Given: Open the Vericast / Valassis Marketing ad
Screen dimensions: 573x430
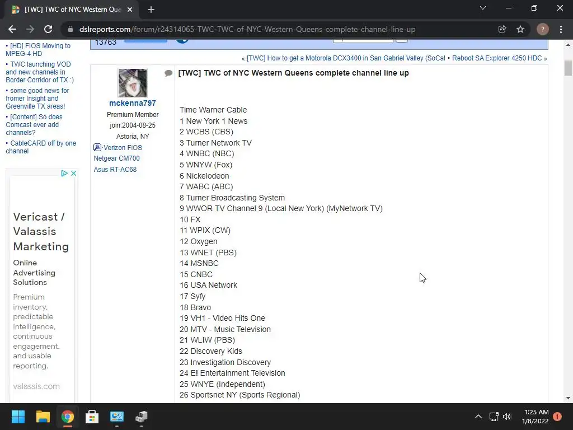Looking at the screenshot, I should [41, 231].
